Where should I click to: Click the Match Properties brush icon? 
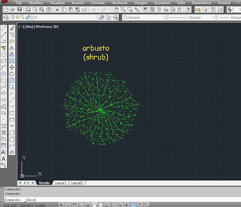point(78,9)
